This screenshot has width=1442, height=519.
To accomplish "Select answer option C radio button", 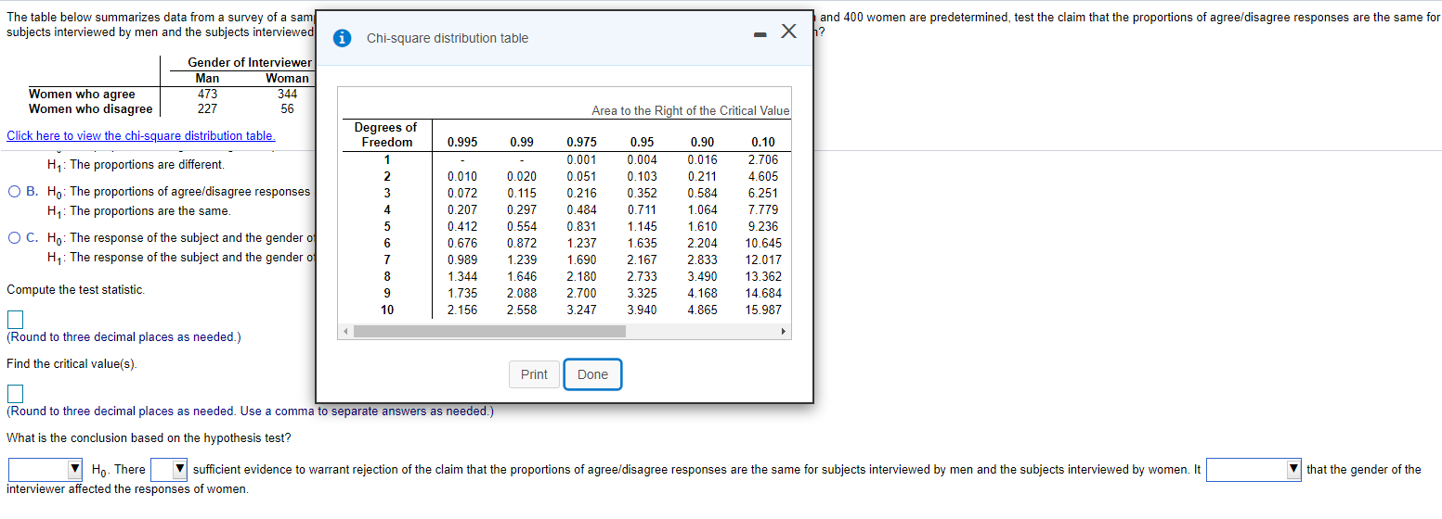I will 15,238.
